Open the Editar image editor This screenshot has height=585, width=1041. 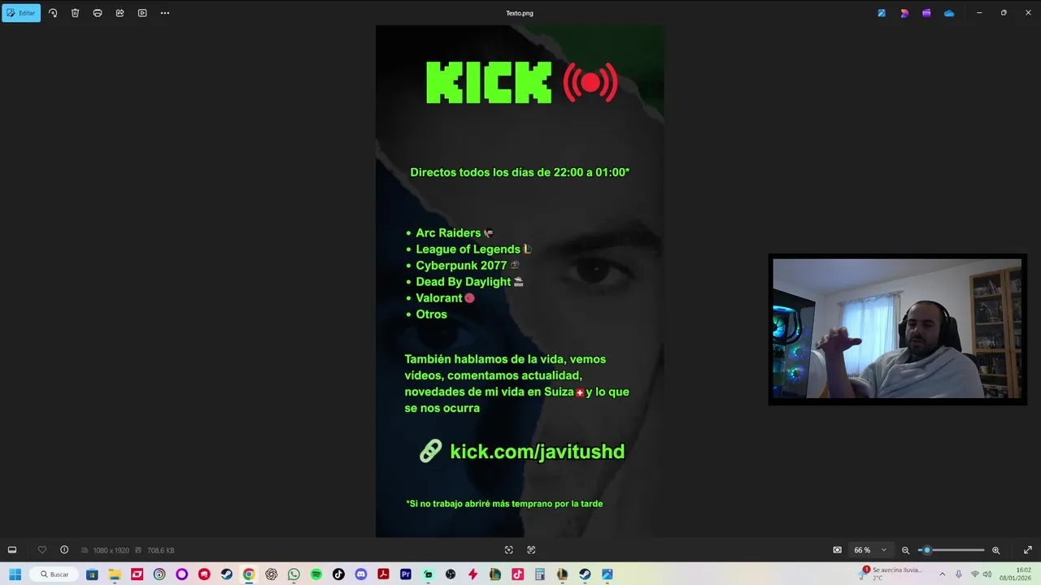(x=21, y=13)
